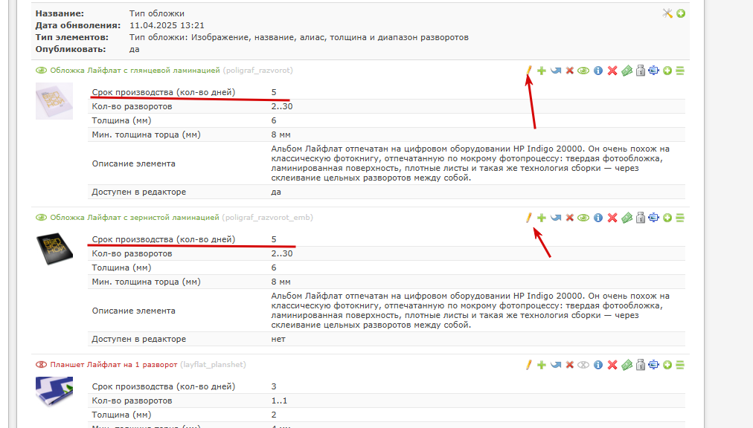
Task: Click image resize icon in poligraf_razvorot row
Action: 653,71
